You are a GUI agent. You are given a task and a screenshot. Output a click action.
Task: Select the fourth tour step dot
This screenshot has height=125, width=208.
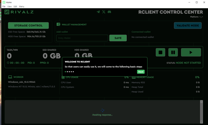pos(71,72)
